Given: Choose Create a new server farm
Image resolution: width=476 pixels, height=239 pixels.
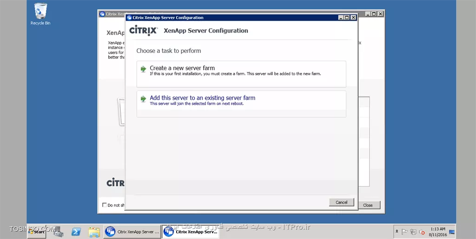Looking at the screenshot, I should coord(241,74).
